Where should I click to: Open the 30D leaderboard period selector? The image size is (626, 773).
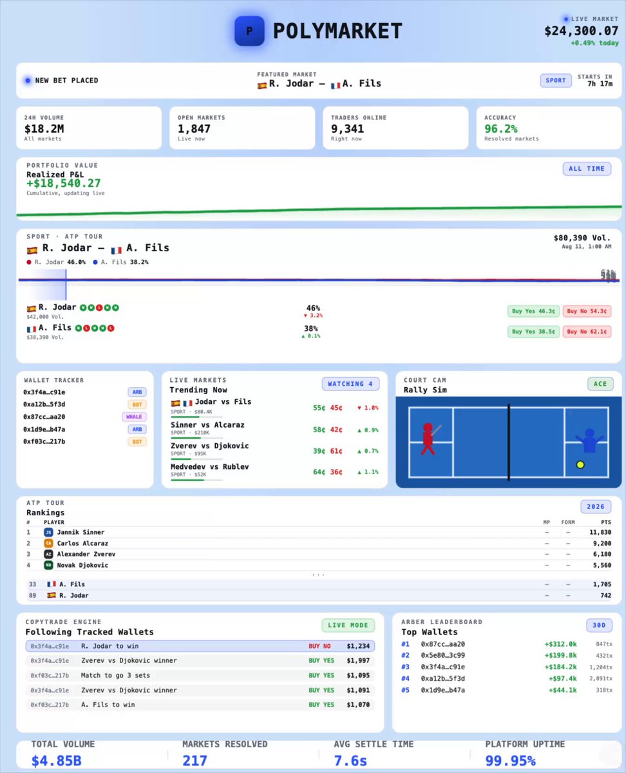[x=600, y=625]
